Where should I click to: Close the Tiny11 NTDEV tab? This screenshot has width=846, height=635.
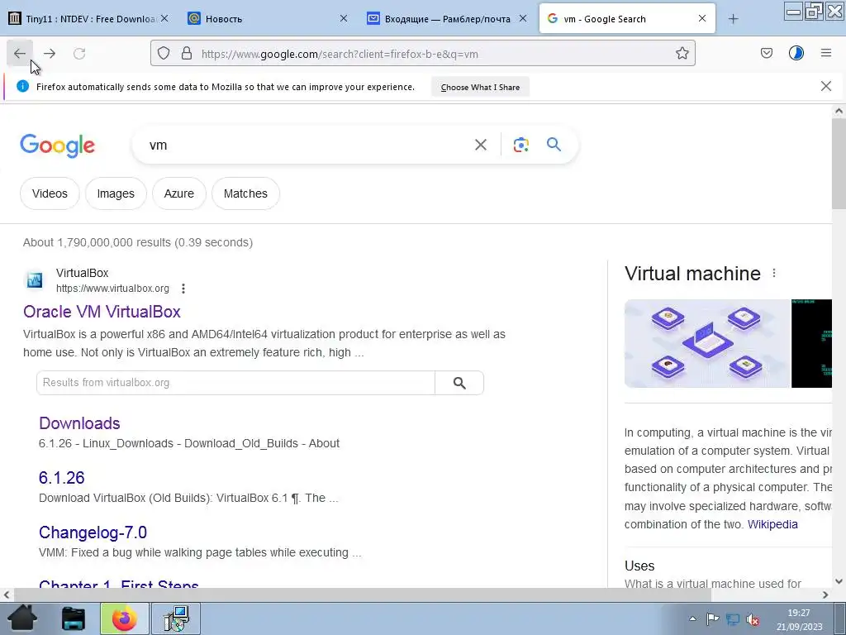pyautogui.click(x=164, y=19)
